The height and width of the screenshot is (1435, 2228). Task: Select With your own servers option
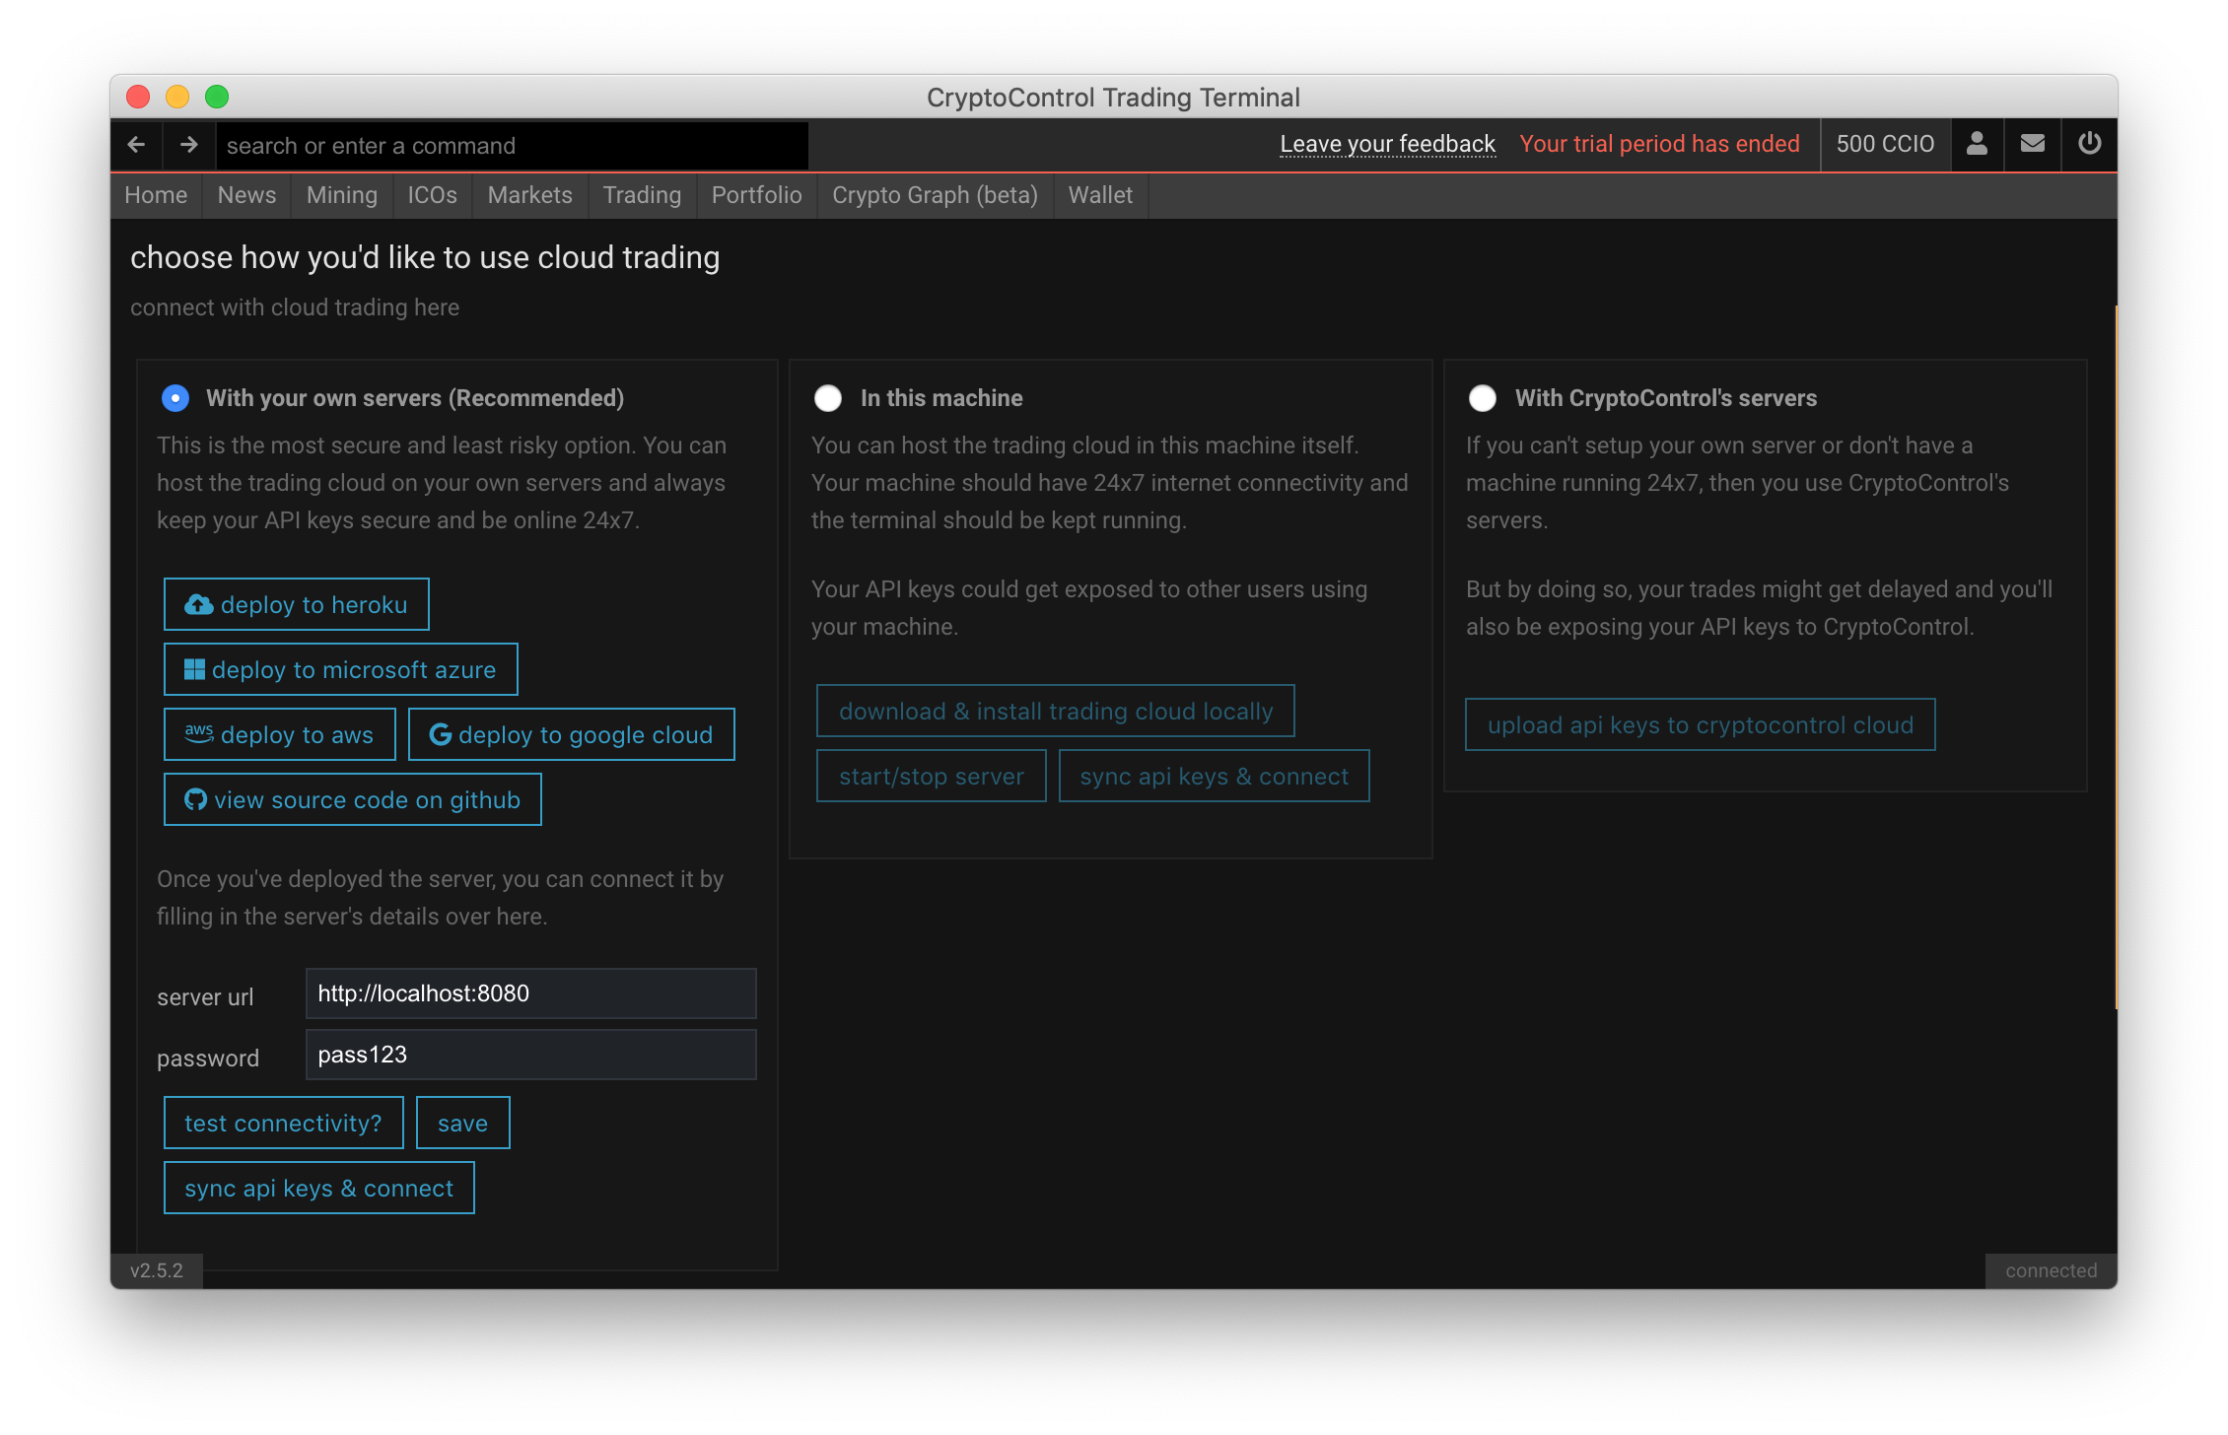tap(175, 398)
